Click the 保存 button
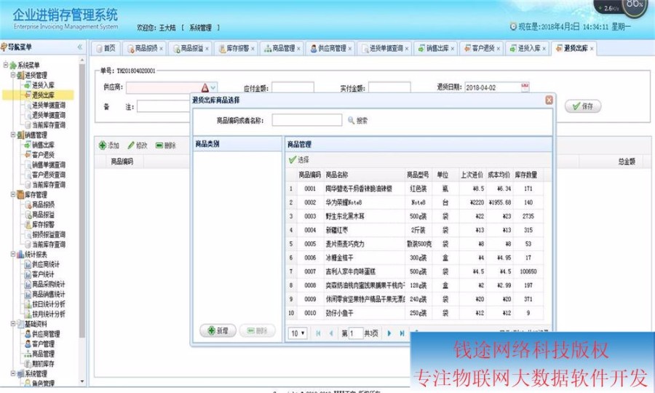This screenshot has height=393, width=655. [583, 106]
